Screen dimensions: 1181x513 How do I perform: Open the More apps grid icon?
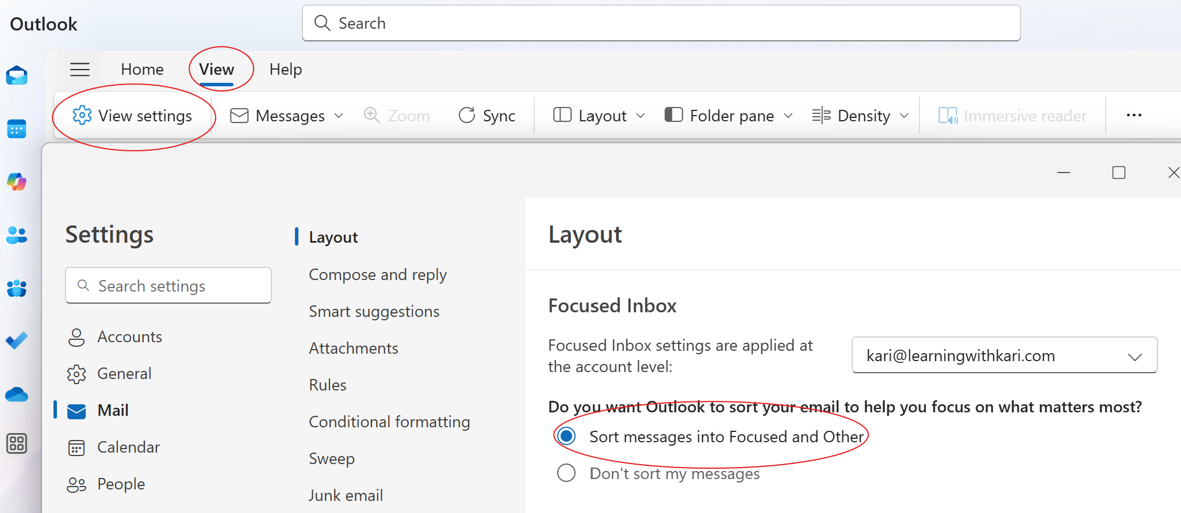click(17, 443)
